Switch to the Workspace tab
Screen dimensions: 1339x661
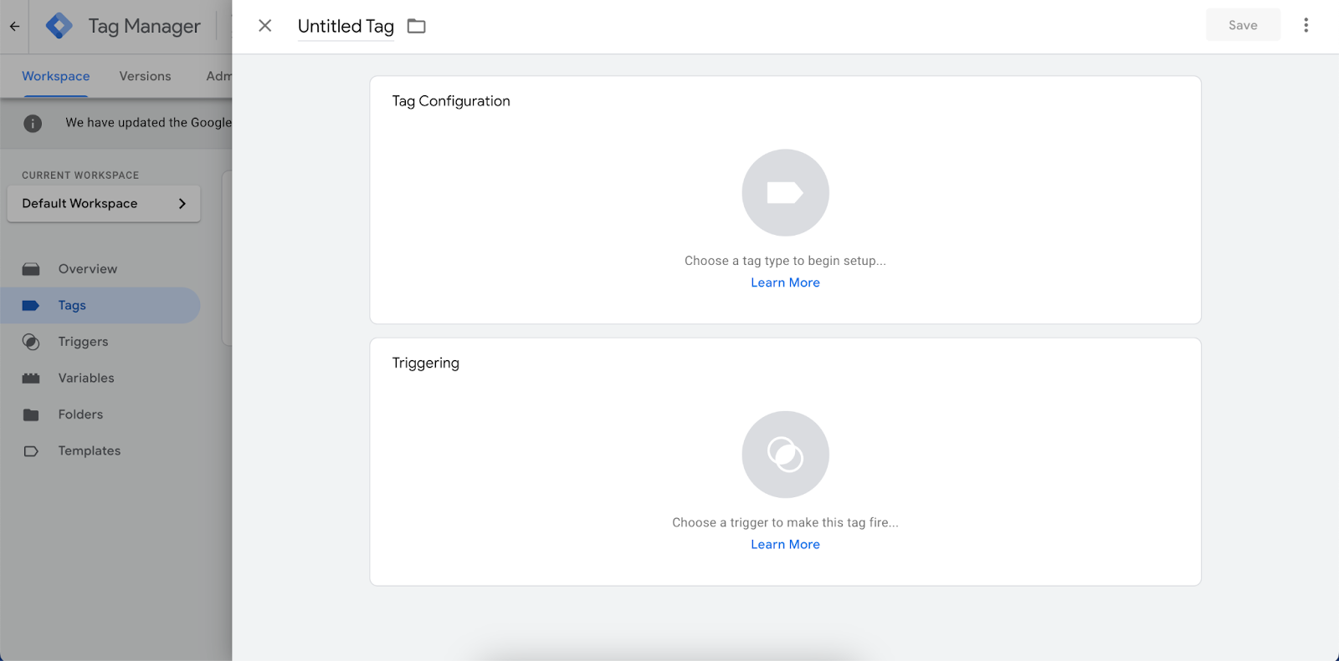click(x=56, y=76)
